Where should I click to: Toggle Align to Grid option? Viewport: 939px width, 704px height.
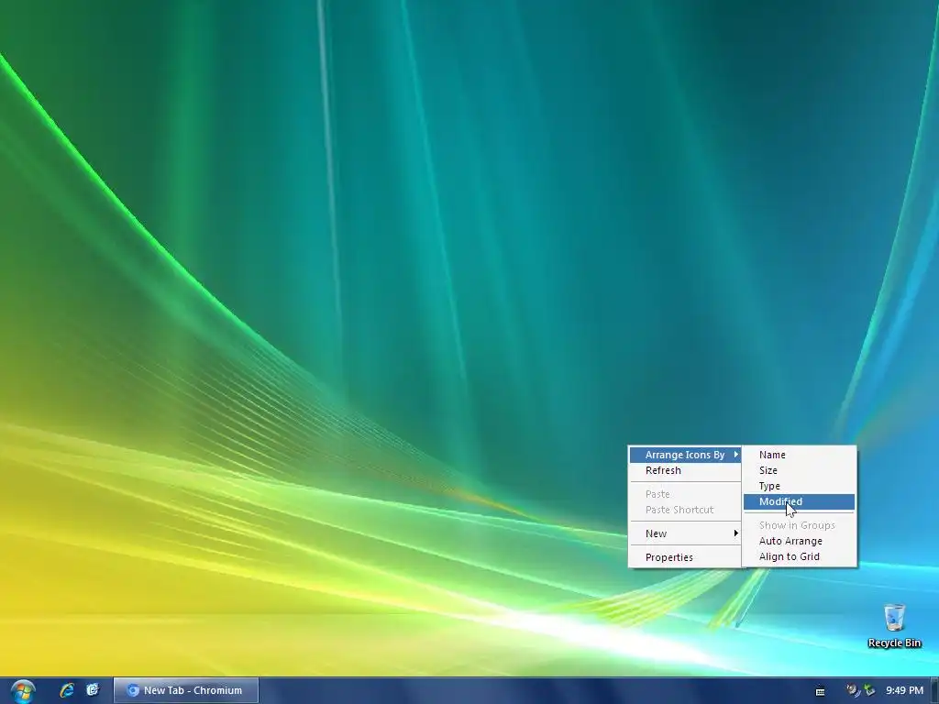pyautogui.click(x=799, y=556)
